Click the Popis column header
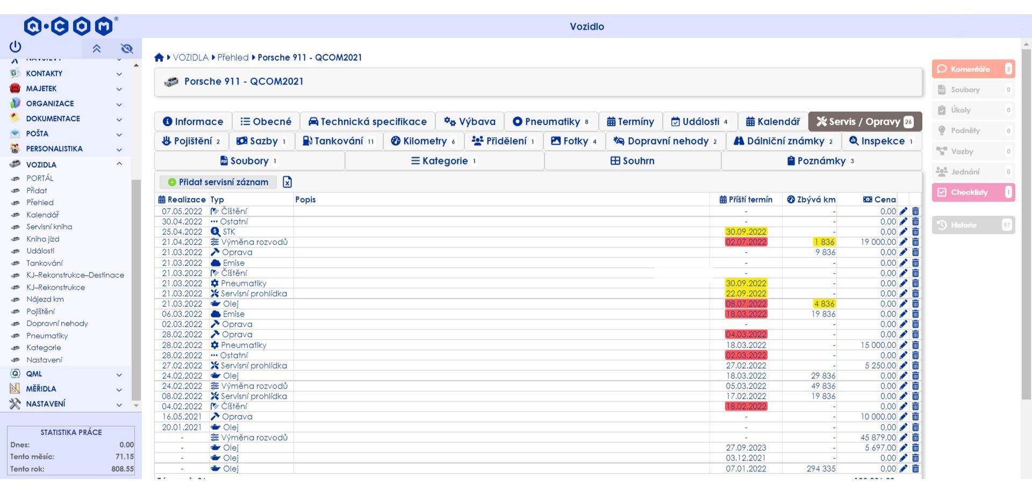 click(x=305, y=199)
